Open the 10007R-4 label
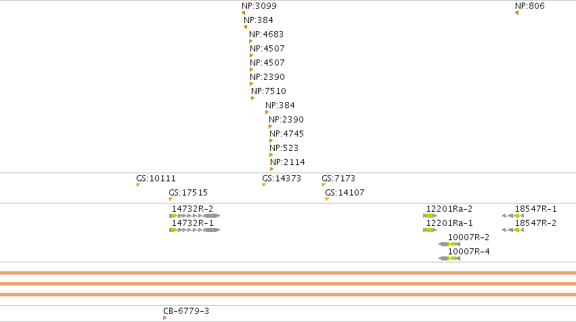 469,252
